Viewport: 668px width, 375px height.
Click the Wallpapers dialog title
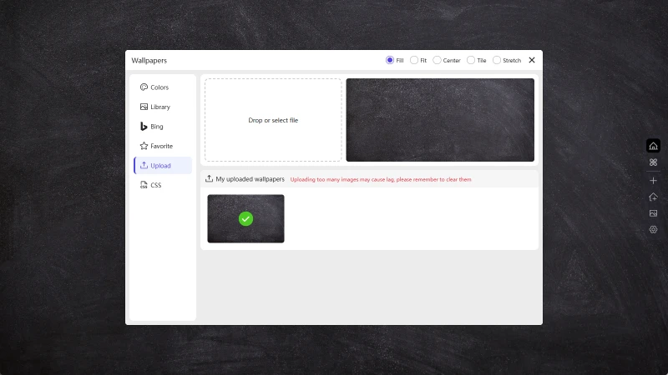coord(149,60)
